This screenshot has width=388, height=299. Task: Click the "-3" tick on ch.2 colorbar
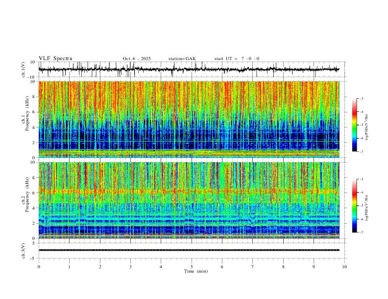361,179
